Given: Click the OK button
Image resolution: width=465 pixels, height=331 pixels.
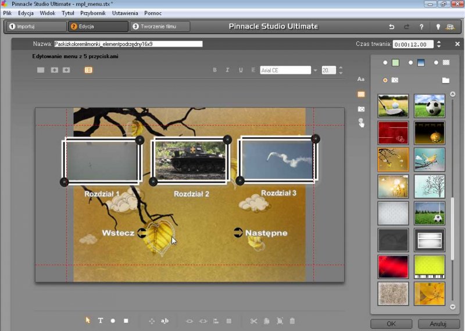Looking at the screenshot, I should point(390,323).
